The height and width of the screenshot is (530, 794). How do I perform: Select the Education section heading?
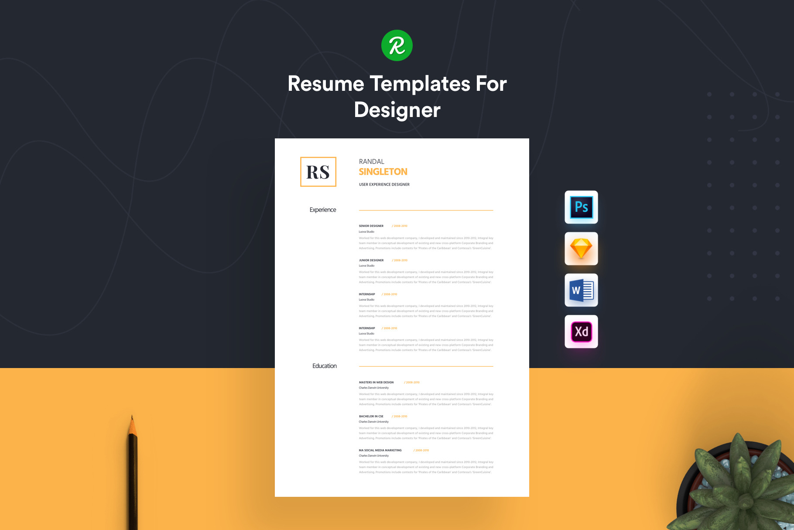[324, 366]
